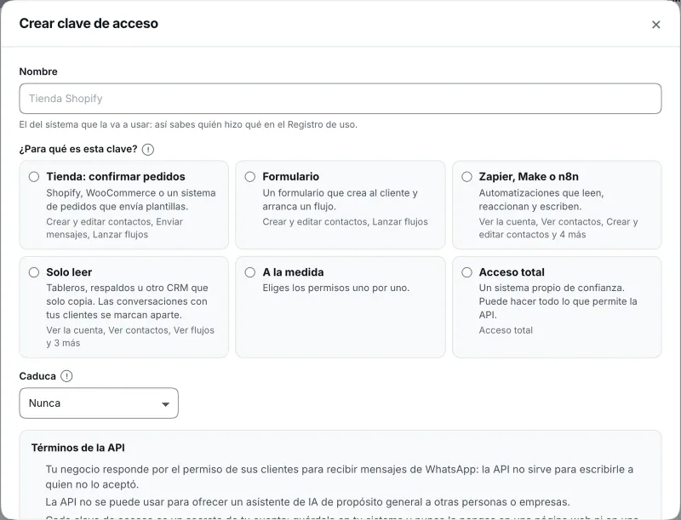681x520 pixels.
Task: Click 'Eliges los permisos uno por uno.' text
Action: click(335, 288)
